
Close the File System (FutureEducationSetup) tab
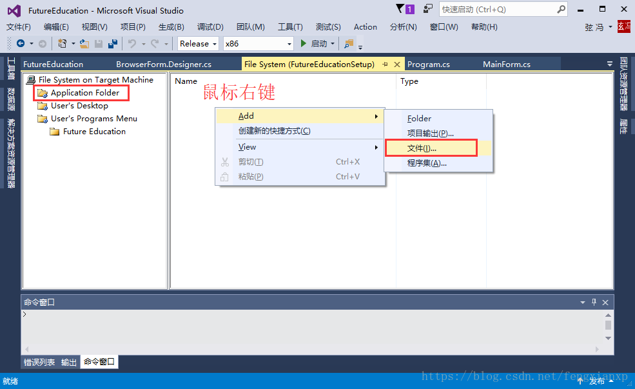(397, 65)
